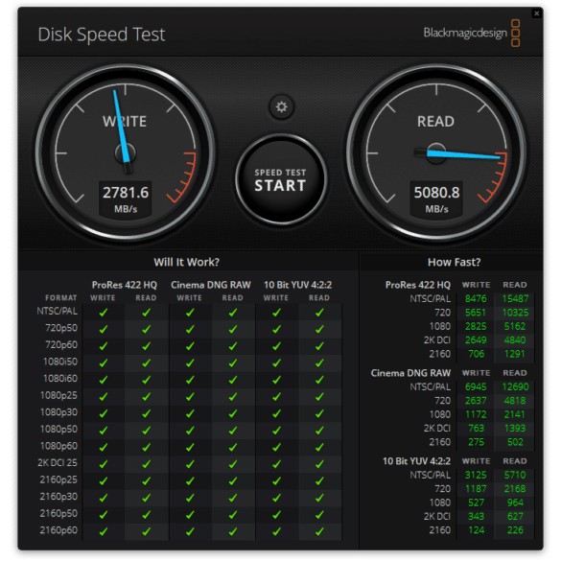This screenshot has width=561, height=561.
Task: Click the Cinema DNG RAW compatibility header
Action: point(211,285)
